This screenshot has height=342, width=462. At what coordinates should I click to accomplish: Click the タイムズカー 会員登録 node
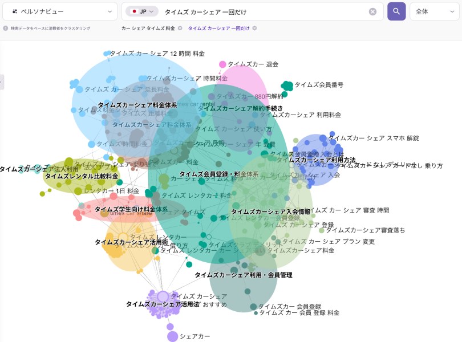tap(253, 307)
